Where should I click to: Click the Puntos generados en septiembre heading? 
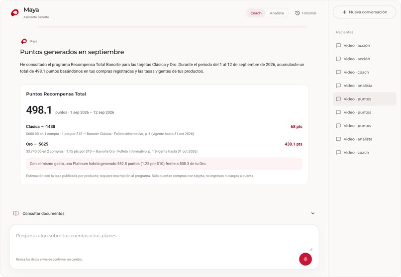point(72,52)
